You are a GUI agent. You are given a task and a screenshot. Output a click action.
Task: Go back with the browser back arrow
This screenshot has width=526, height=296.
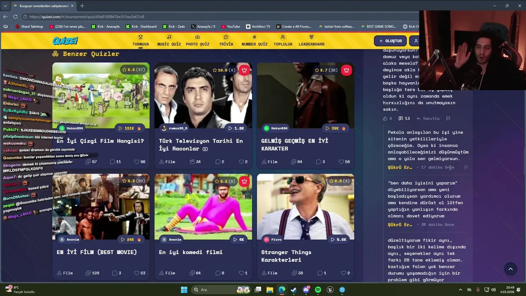5,17
